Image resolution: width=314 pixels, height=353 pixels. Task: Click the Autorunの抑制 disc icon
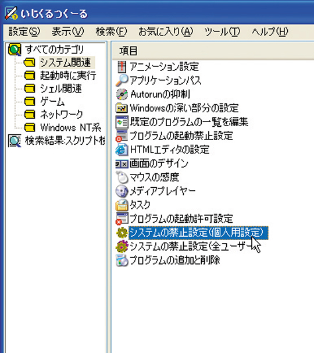coord(122,94)
